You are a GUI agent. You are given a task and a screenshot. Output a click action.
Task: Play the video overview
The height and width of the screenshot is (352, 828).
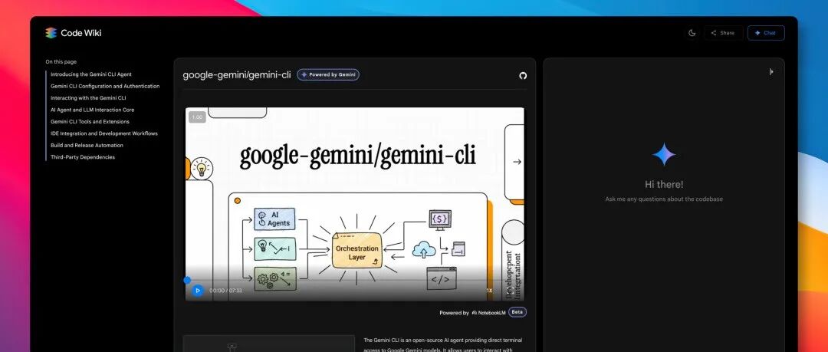tap(198, 290)
